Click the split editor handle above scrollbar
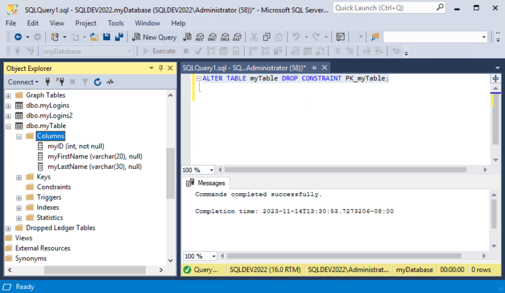The image size is (505, 293). [x=495, y=78]
